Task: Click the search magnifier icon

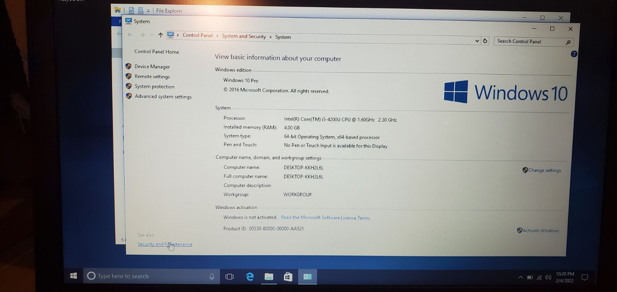Action: click(x=568, y=42)
